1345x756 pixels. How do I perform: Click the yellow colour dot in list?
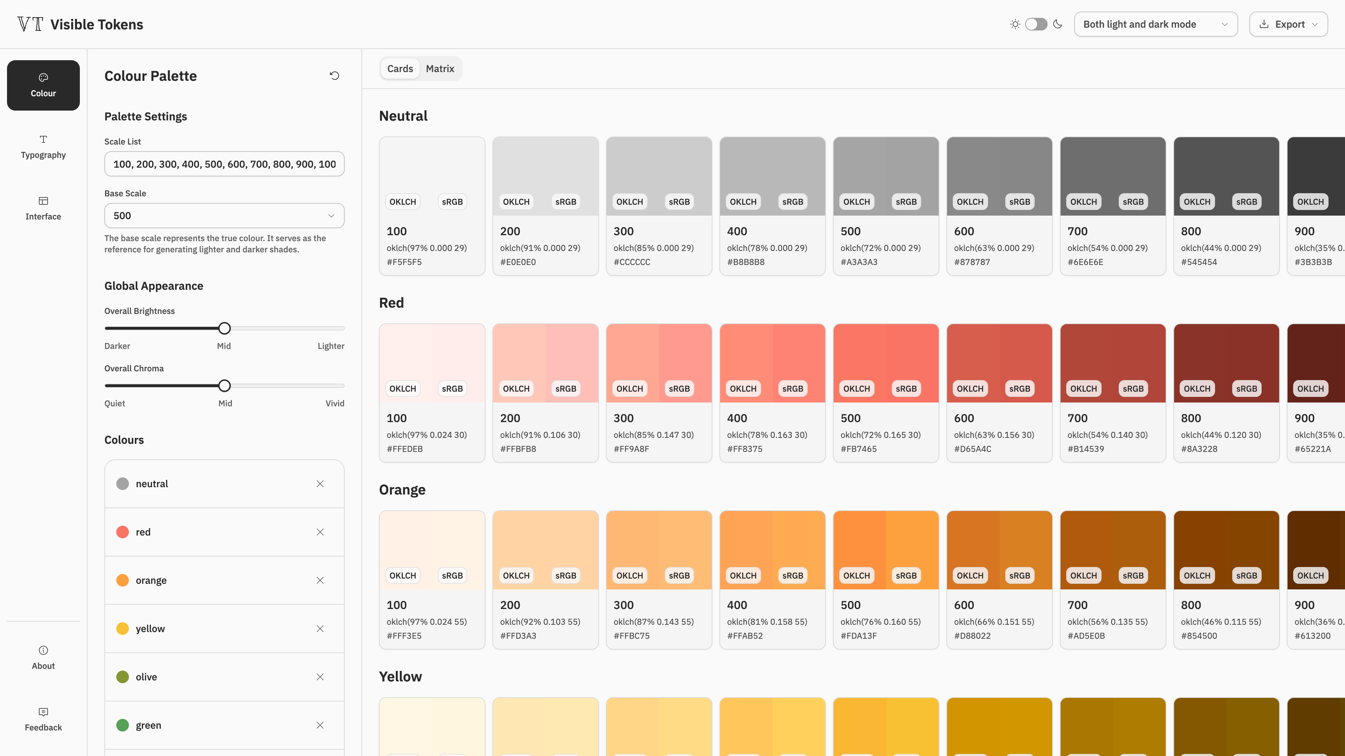click(x=123, y=629)
